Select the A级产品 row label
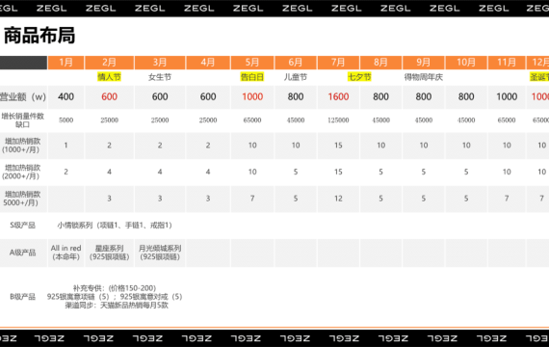Screen dimensions: 549x347 pos(23,253)
